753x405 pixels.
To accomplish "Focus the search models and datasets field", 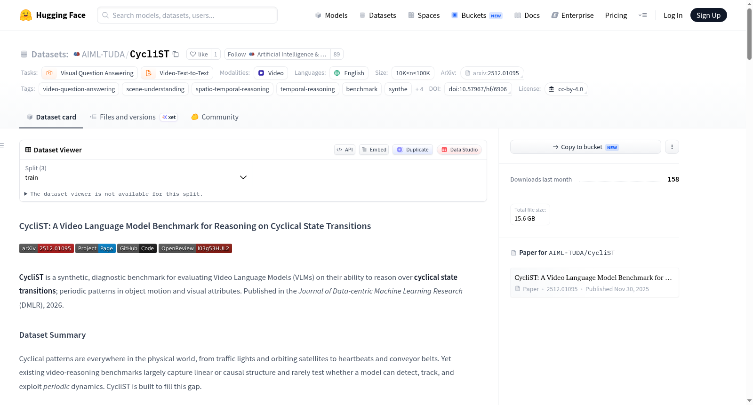I will pyautogui.click(x=187, y=15).
